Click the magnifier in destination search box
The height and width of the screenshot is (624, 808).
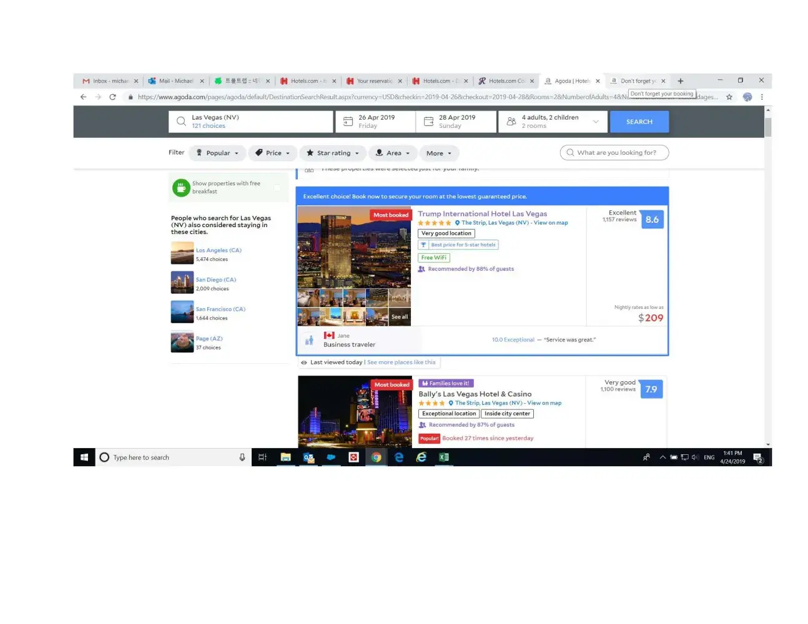click(181, 122)
